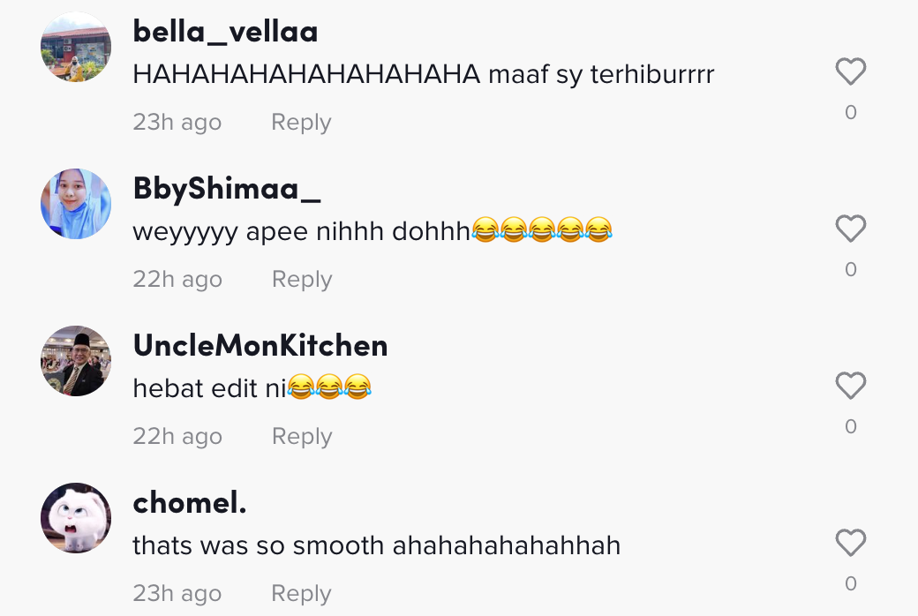The width and height of the screenshot is (918, 616).
Task: Click the 'weyyyyy apee nihhh dohhh' comment text
Action: coord(371,231)
